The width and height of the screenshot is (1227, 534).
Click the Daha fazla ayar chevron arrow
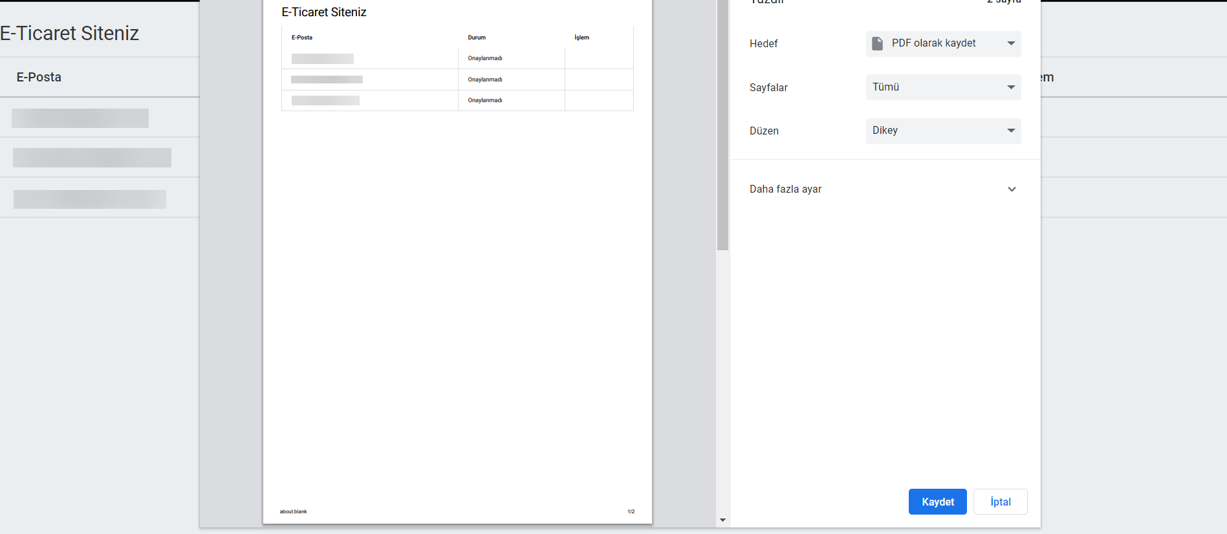tap(1012, 189)
